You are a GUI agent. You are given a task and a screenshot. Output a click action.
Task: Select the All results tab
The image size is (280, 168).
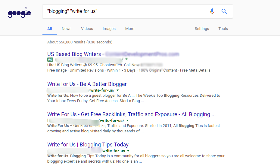(50, 28)
